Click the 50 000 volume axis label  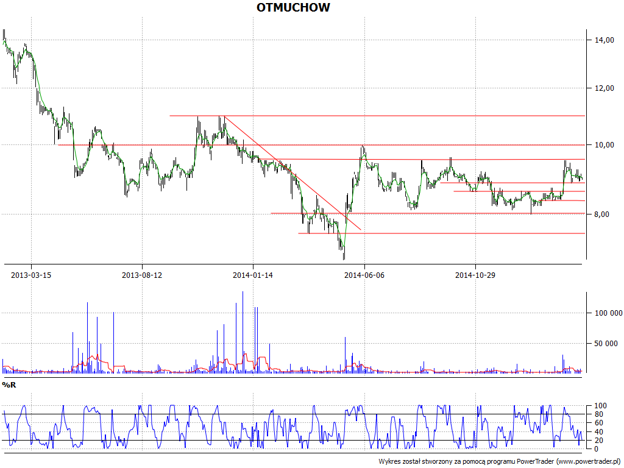point(606,344)
